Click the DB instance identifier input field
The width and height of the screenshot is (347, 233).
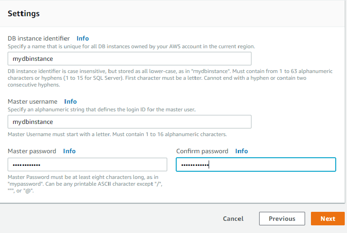[x=129, y=59]
